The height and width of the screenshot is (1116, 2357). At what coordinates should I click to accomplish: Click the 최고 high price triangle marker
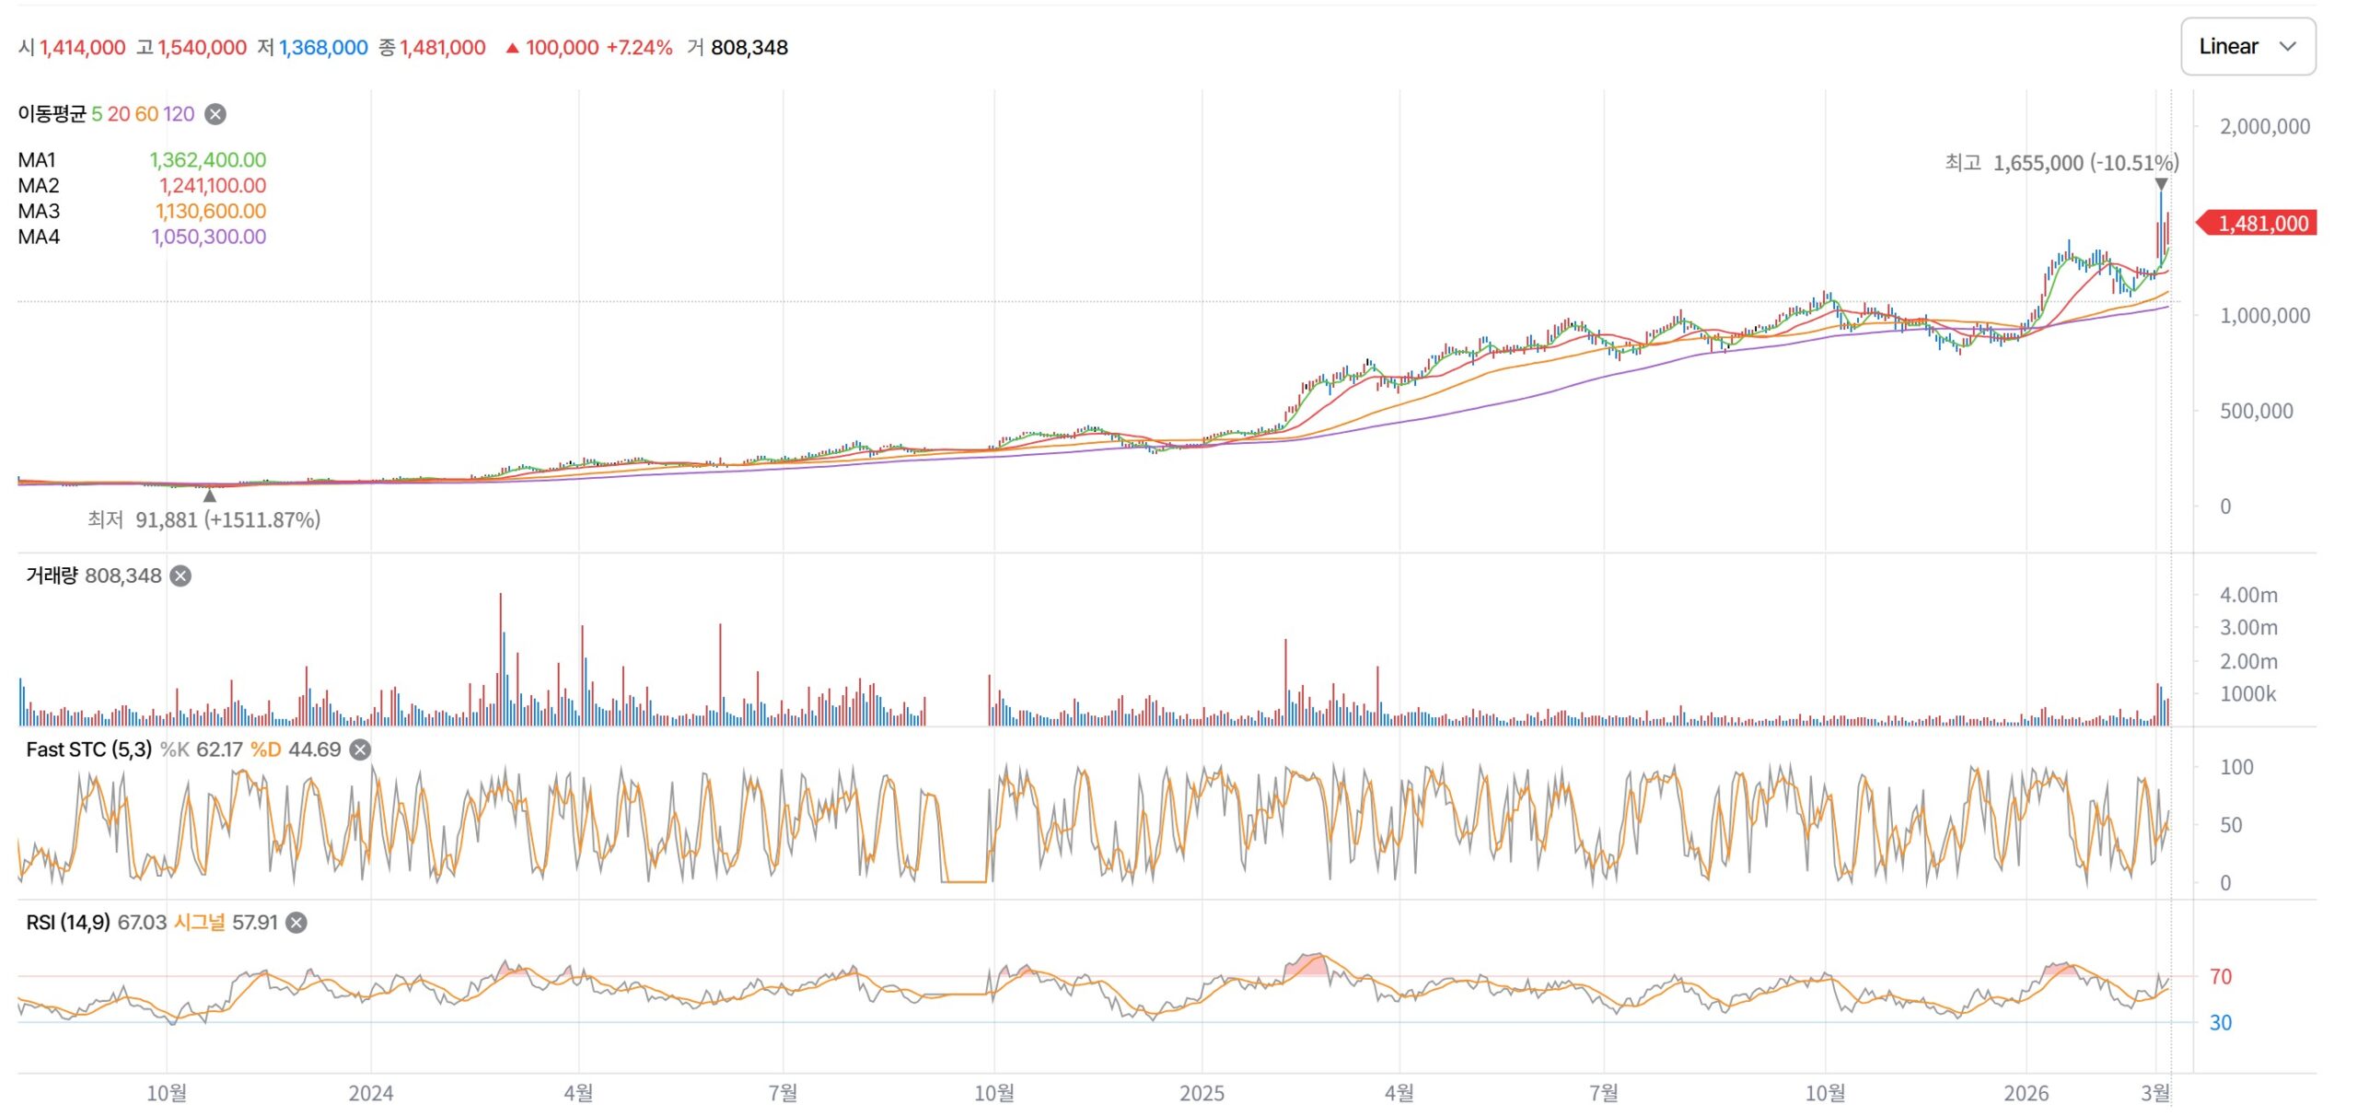pyautogui.click(x=2161, y=185)
